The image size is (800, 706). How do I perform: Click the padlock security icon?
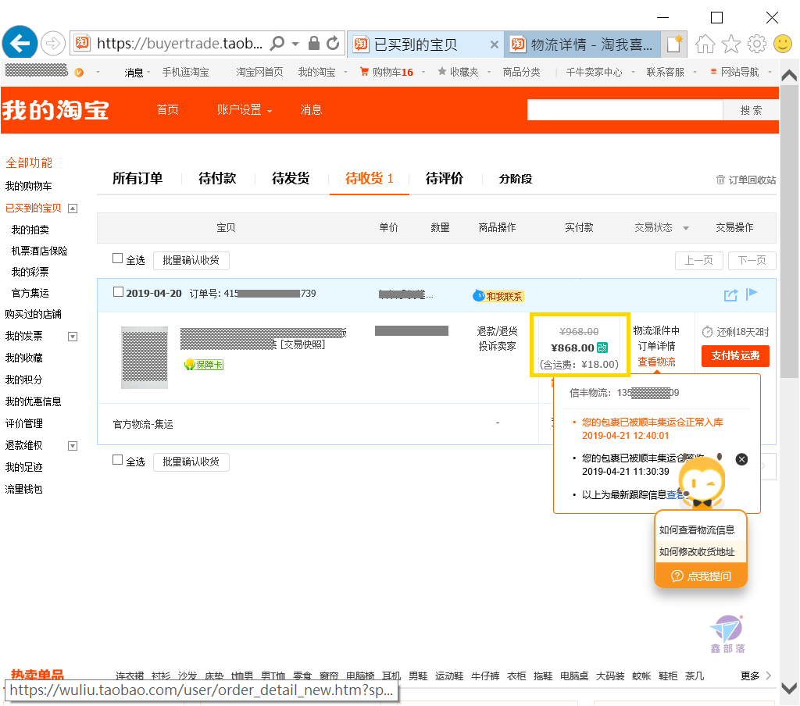(314, 44)
